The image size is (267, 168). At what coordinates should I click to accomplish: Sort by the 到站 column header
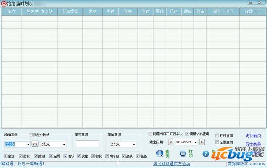click(x=128, y=12)
